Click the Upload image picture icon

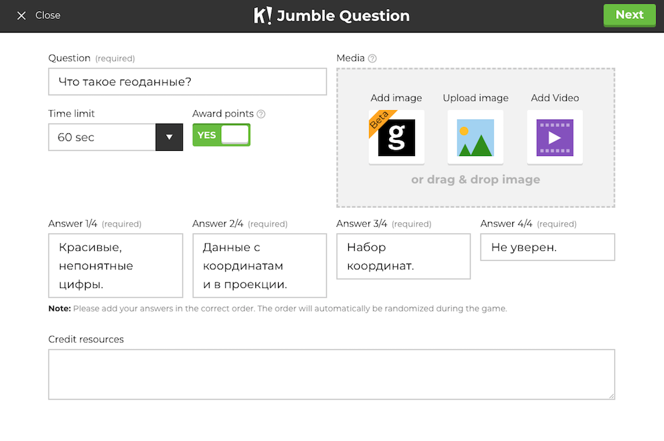coord(475,137)
